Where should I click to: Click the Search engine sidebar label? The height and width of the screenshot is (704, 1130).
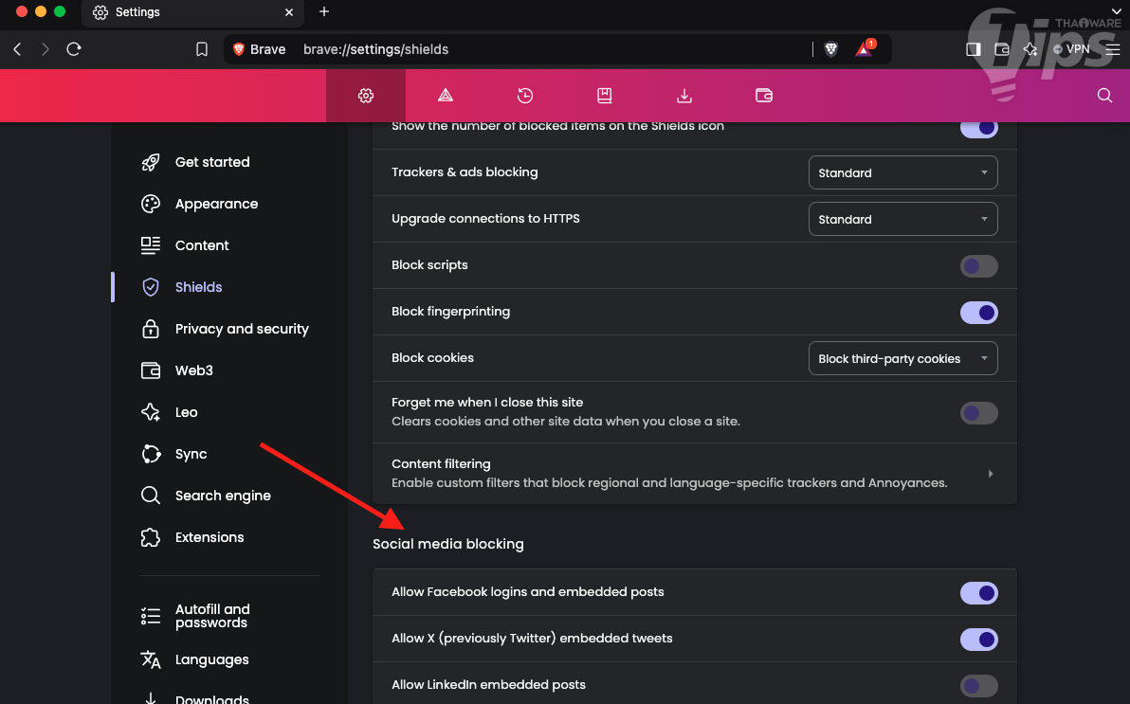tap(223, 496)
